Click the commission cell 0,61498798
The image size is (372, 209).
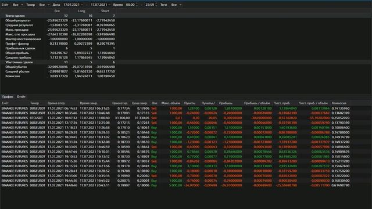[x=341, y=185]
